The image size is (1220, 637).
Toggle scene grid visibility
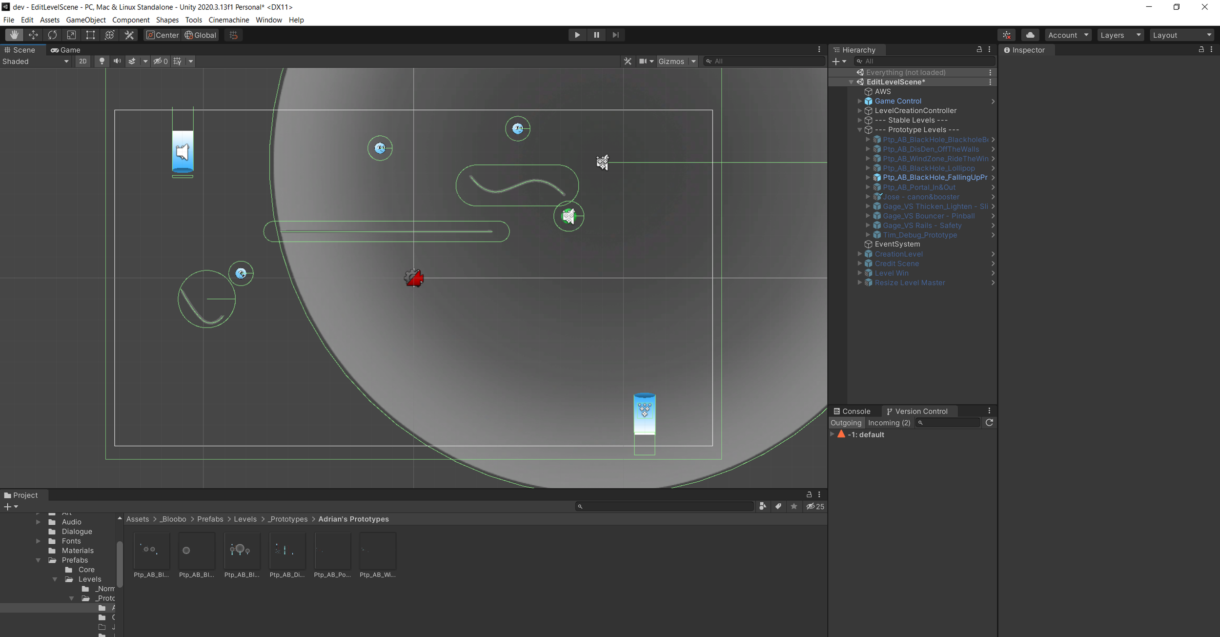click(178, 61)
